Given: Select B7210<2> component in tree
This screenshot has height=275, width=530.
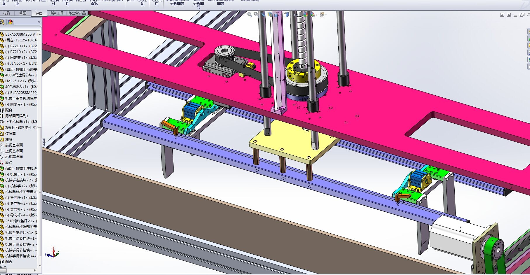Looking at the screenshot, I should pos(21,52).
